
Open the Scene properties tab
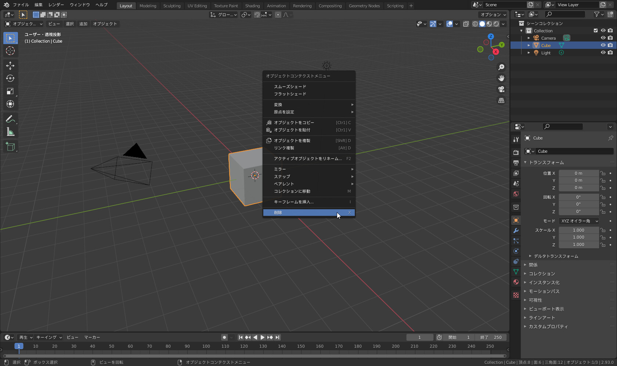coord(516,183)
